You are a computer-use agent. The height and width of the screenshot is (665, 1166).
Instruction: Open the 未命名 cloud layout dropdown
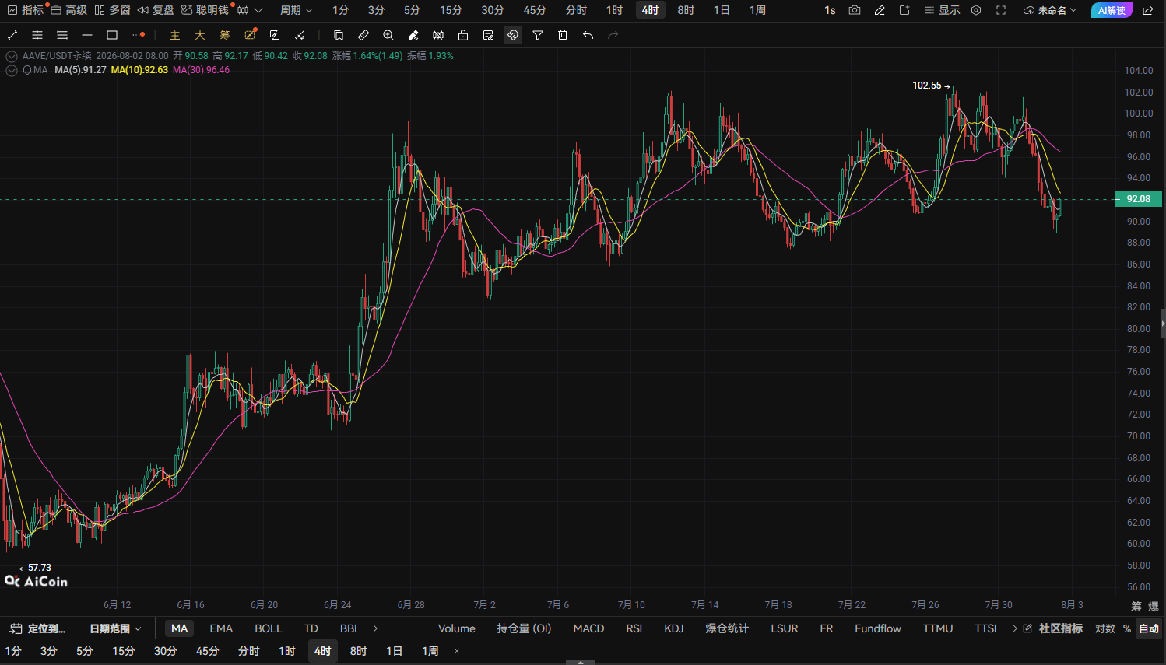click(x=1050, y=10)
